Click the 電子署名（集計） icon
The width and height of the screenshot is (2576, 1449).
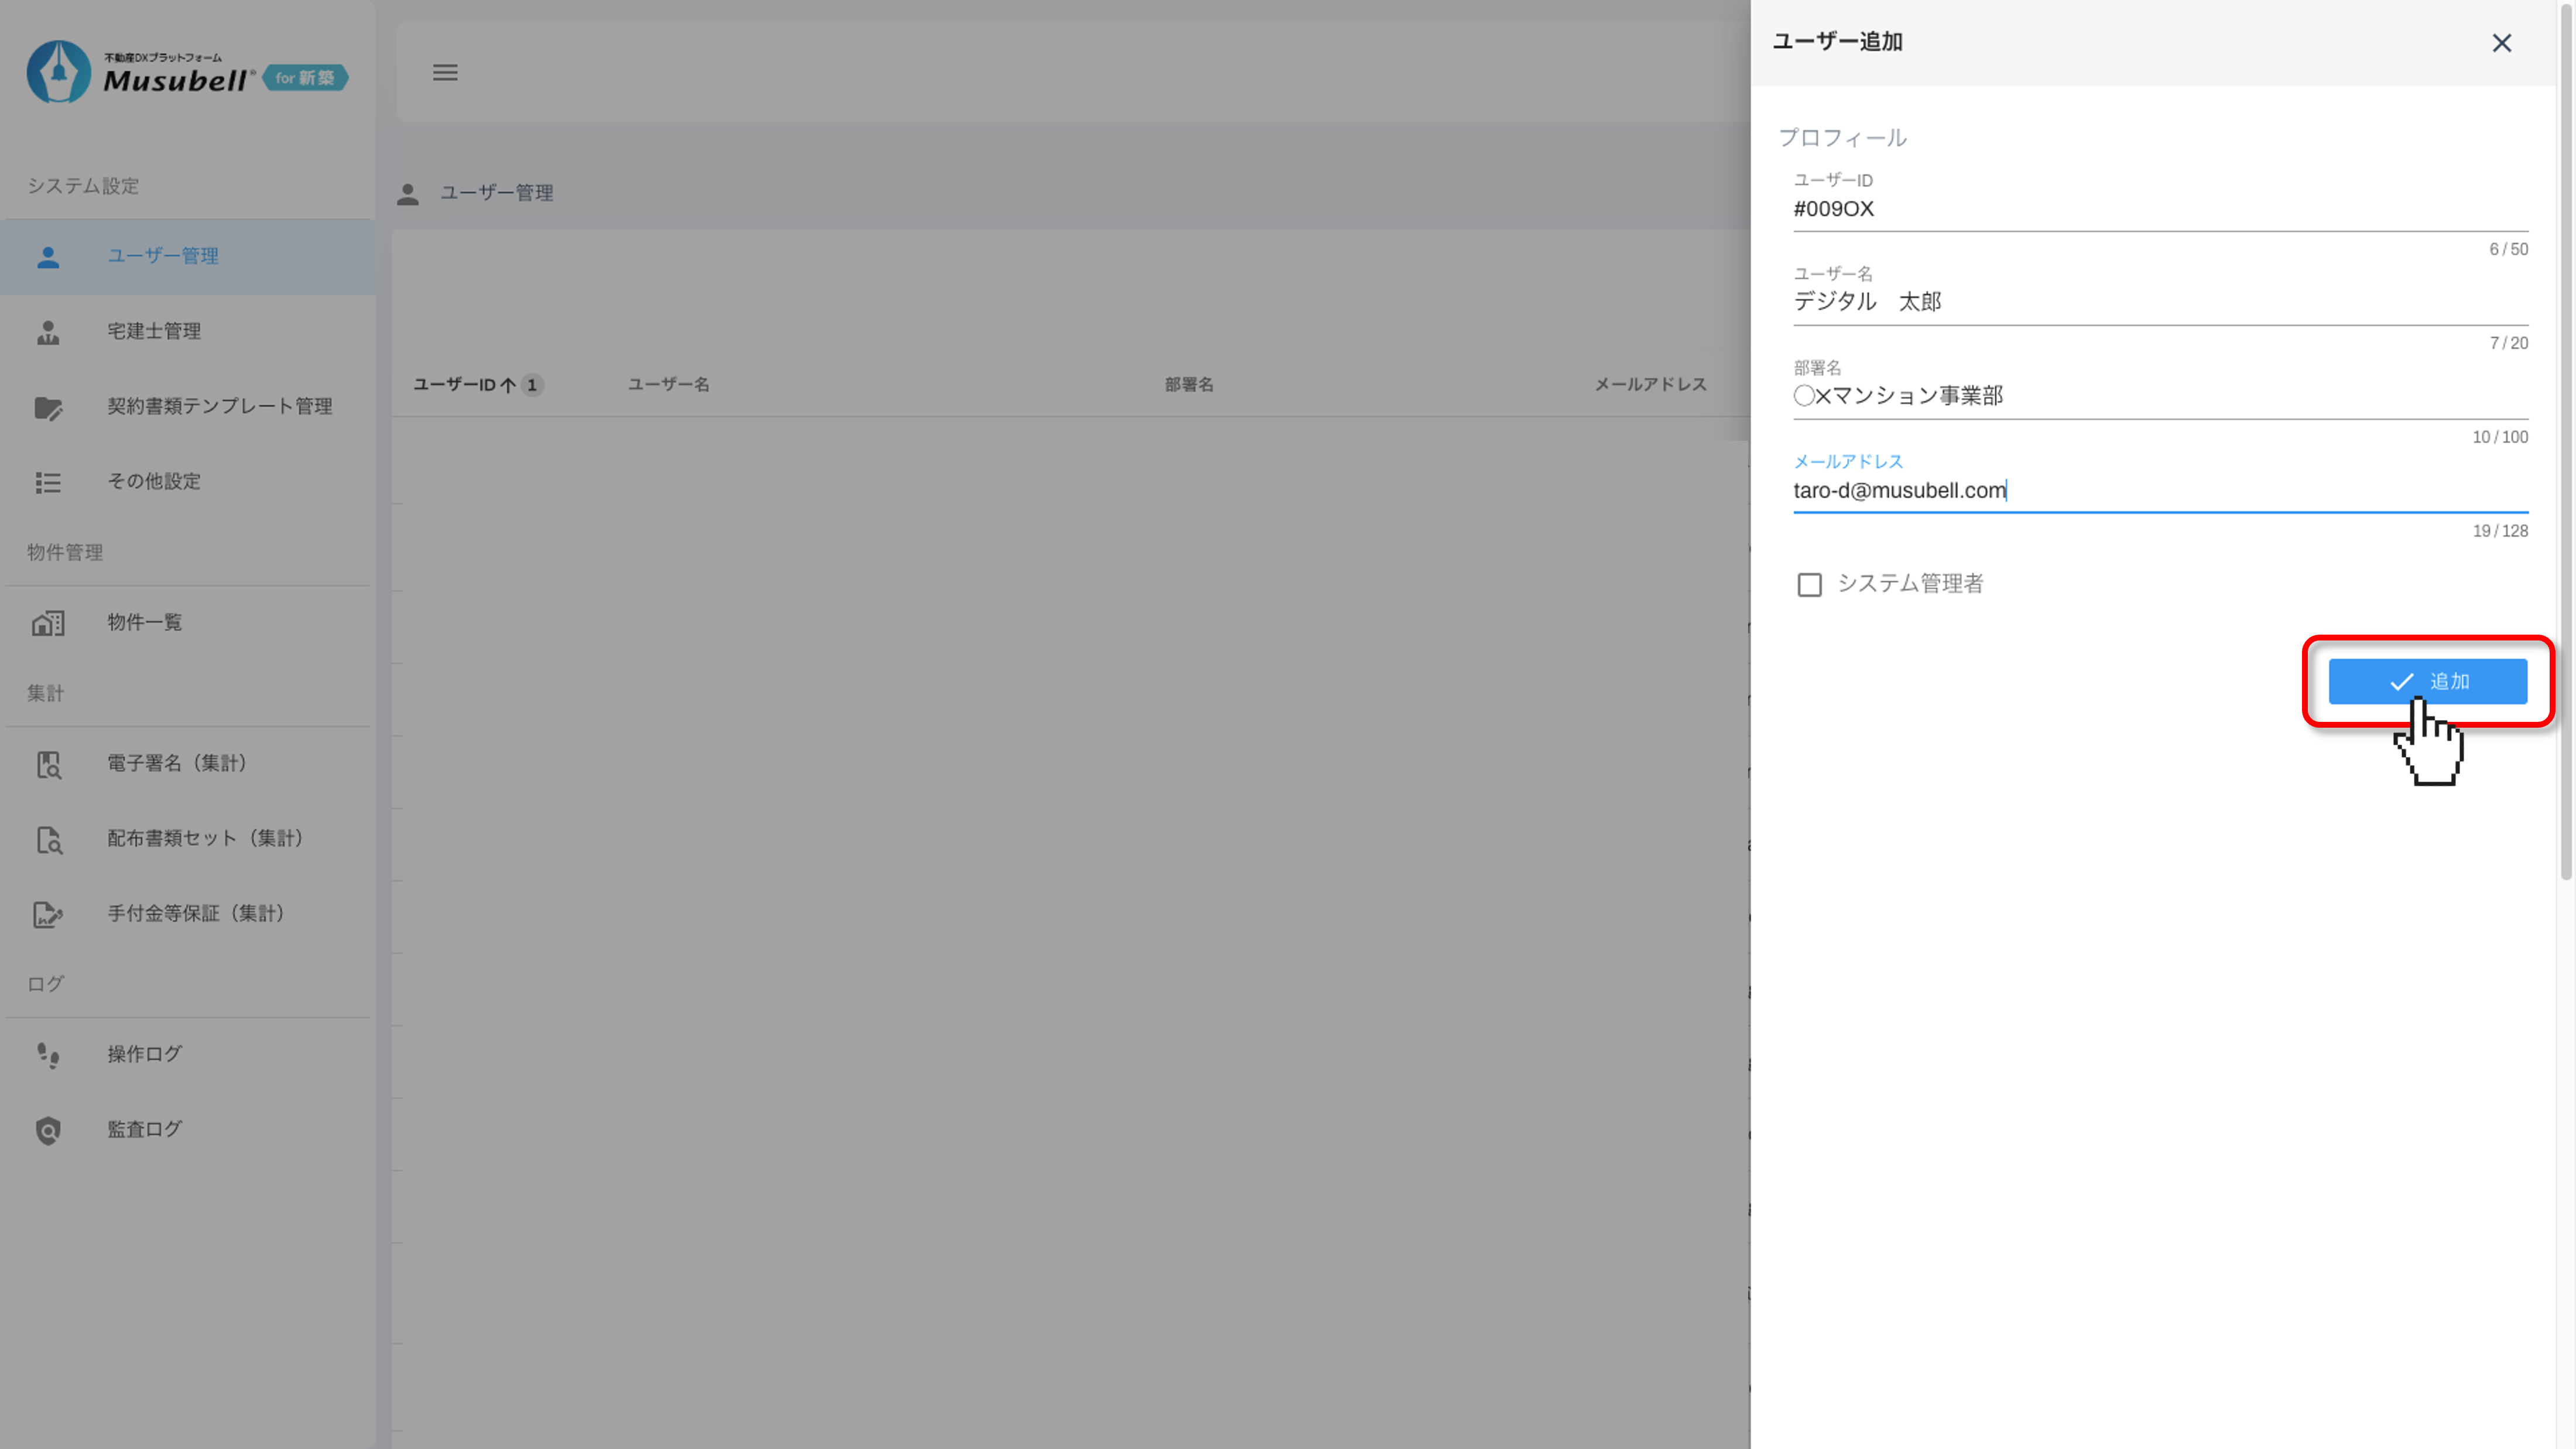(48, 764)
